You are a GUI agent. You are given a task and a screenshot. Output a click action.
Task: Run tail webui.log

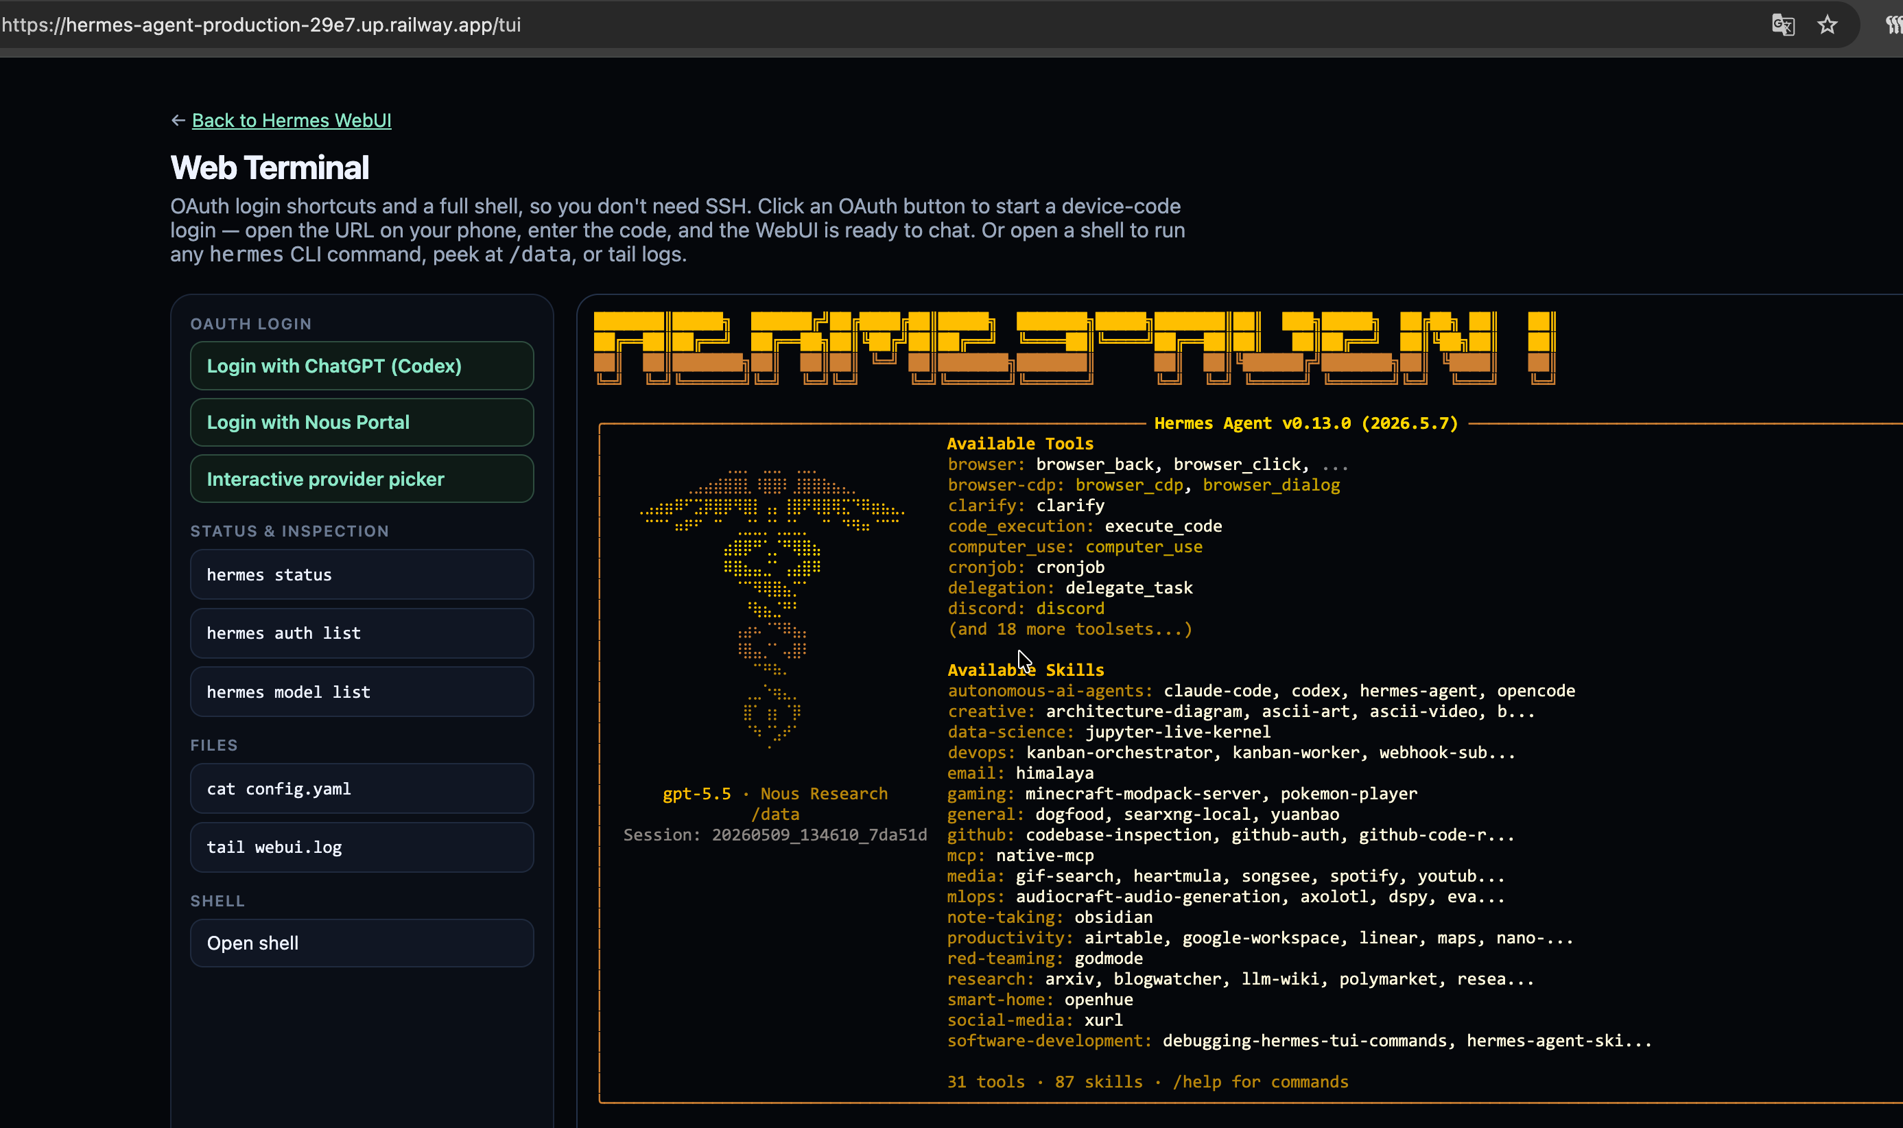pos(362,847)
